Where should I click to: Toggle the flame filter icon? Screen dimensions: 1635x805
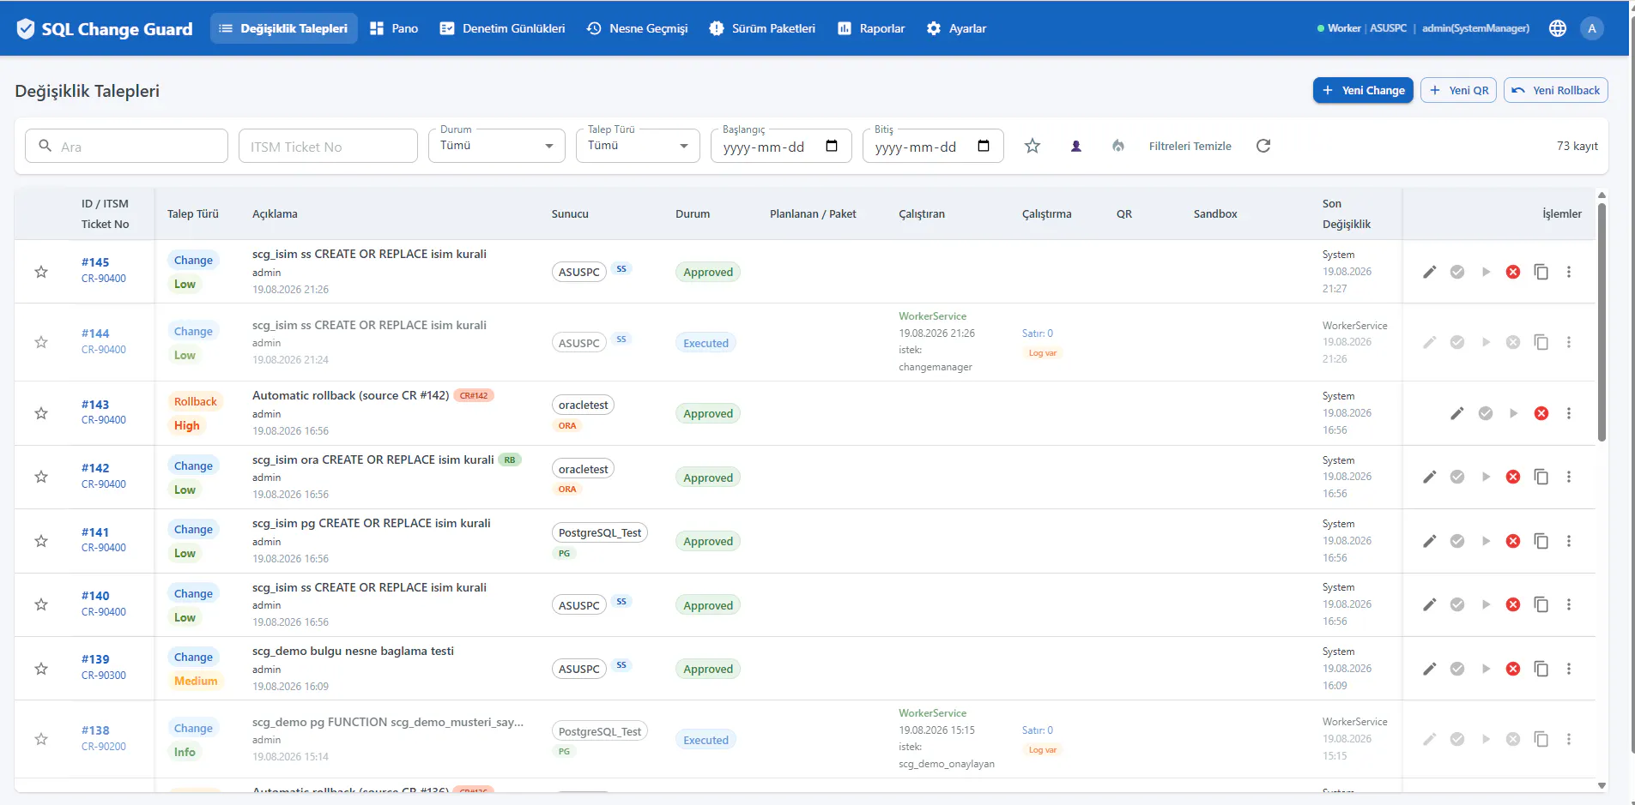coord(1117,146)
